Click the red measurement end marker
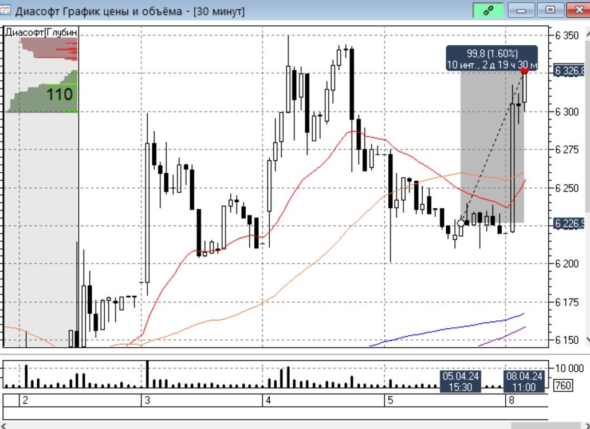This screenshot has width=590, height=429. [524, 71]
